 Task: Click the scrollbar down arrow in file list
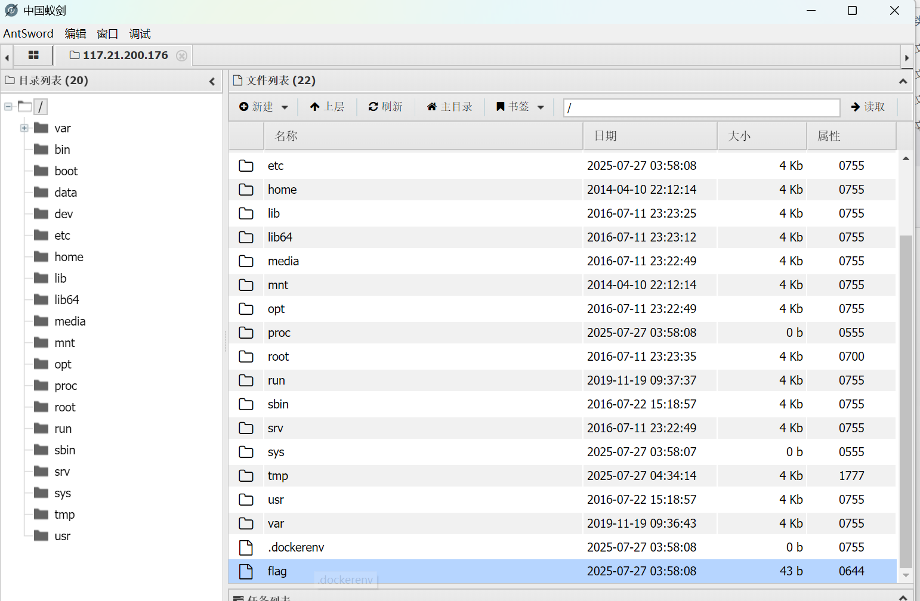click(906, 575)
